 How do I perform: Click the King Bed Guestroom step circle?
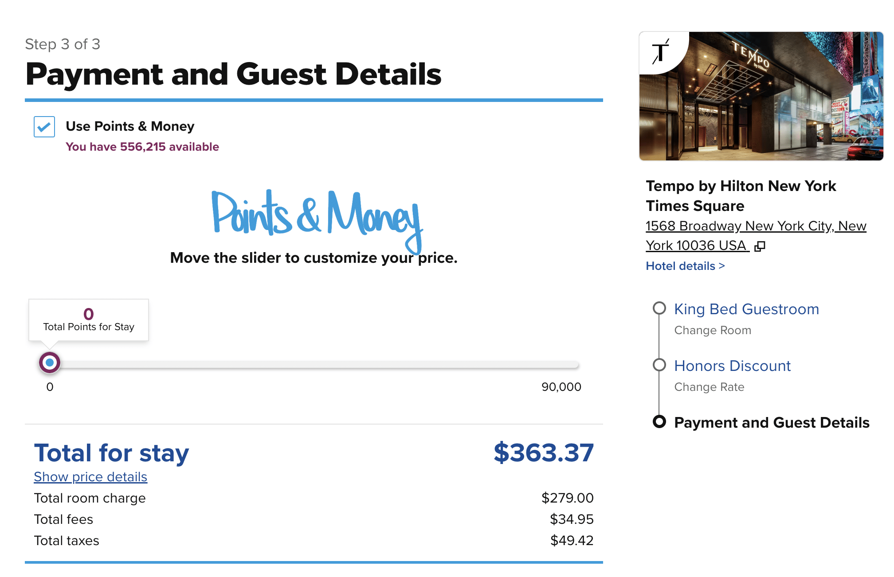coord(659,308)
